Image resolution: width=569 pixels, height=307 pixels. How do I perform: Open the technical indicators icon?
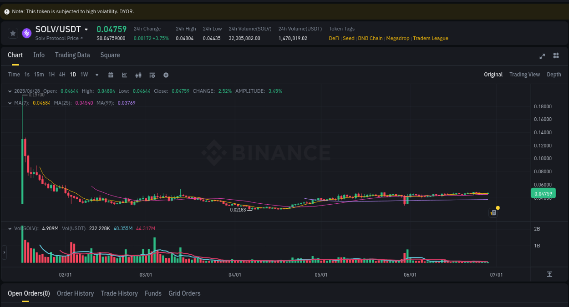pos(138,75)
